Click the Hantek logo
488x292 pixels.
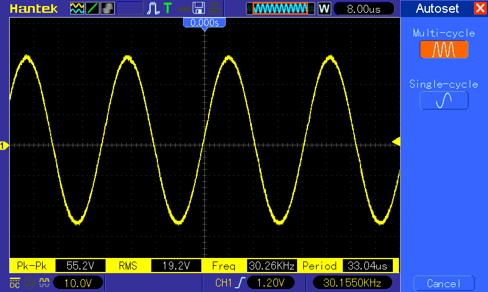pyautogui.click(x=34, y=9)
